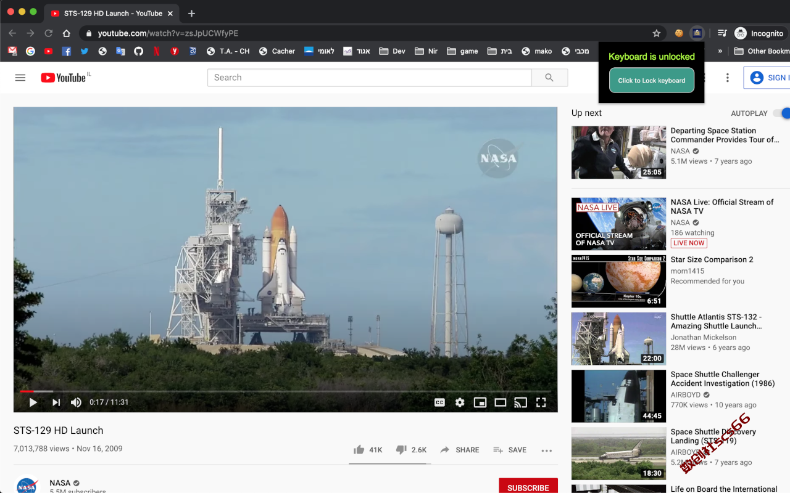Open the GitHub bookmark icon
This screenshot has width=790, height=493.
(x=138, y=51)
